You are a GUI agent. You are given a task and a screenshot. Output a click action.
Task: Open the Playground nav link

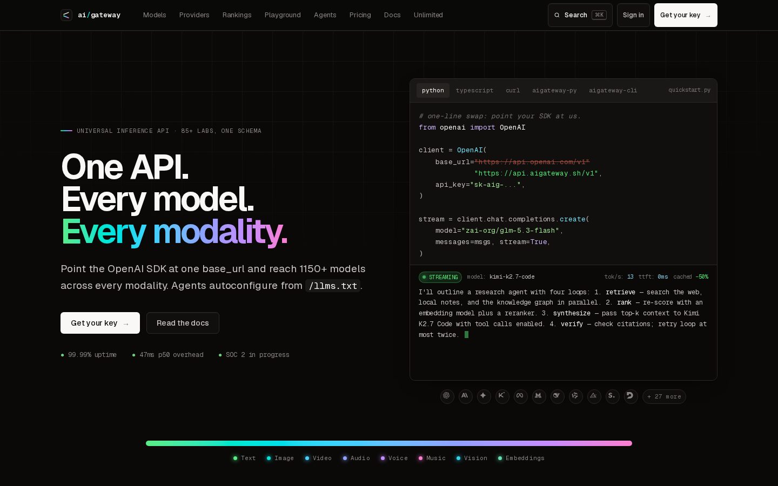tap(283, 15)
